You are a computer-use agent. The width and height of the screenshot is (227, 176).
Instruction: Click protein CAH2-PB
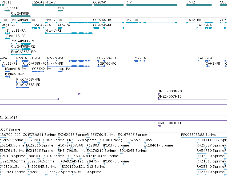click(213, 64)
